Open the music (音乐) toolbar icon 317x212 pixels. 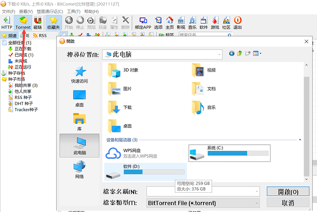tap(192, 23)
